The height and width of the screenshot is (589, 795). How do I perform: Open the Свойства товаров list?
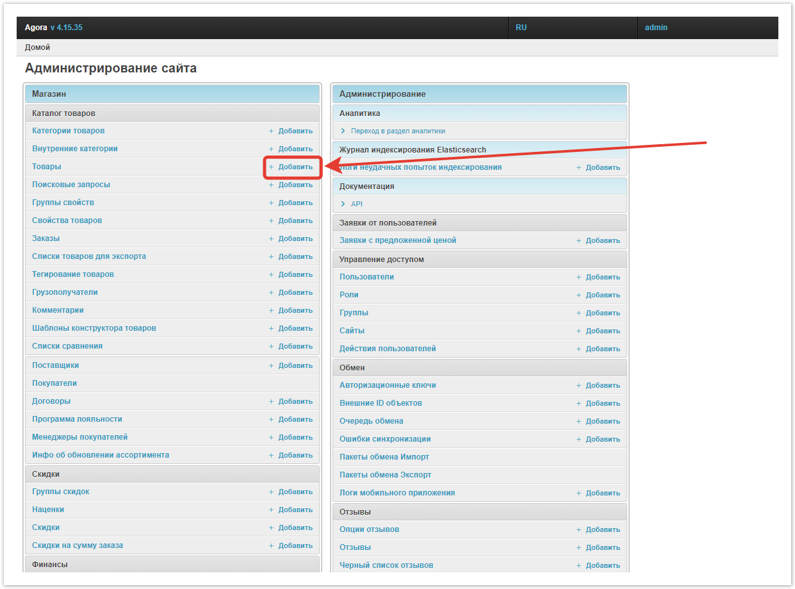pyautogui.click(x=67, y=220)
